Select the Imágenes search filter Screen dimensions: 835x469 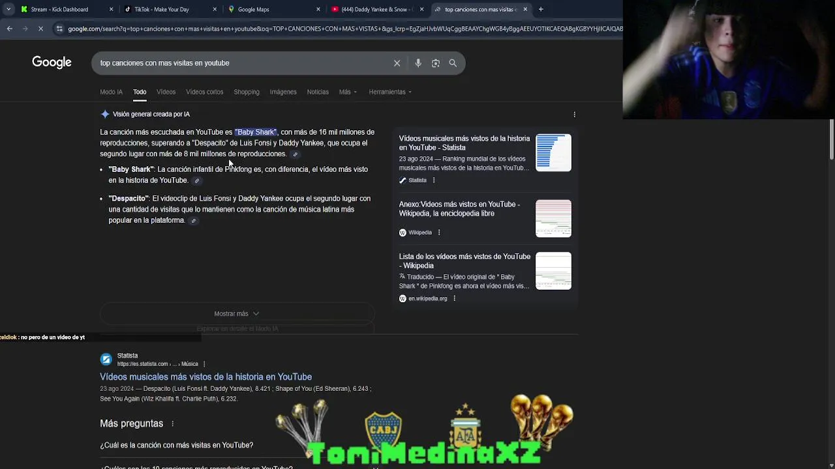coord(283,92)
